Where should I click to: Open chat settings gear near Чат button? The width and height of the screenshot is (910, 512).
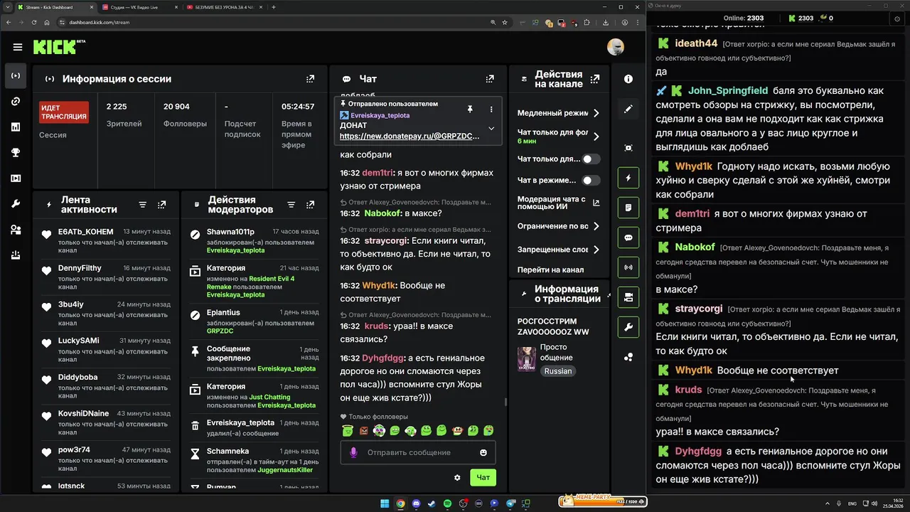[457, 478]
